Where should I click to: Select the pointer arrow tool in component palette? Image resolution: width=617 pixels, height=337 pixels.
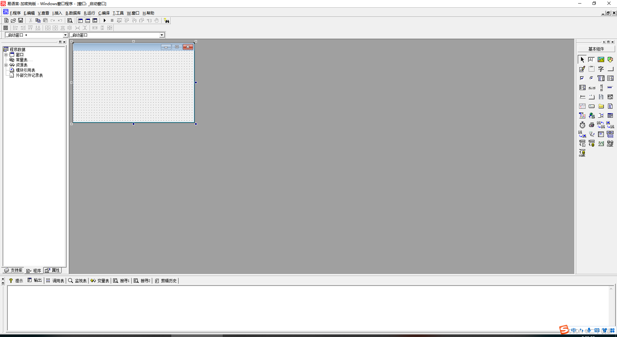point(582,59)
